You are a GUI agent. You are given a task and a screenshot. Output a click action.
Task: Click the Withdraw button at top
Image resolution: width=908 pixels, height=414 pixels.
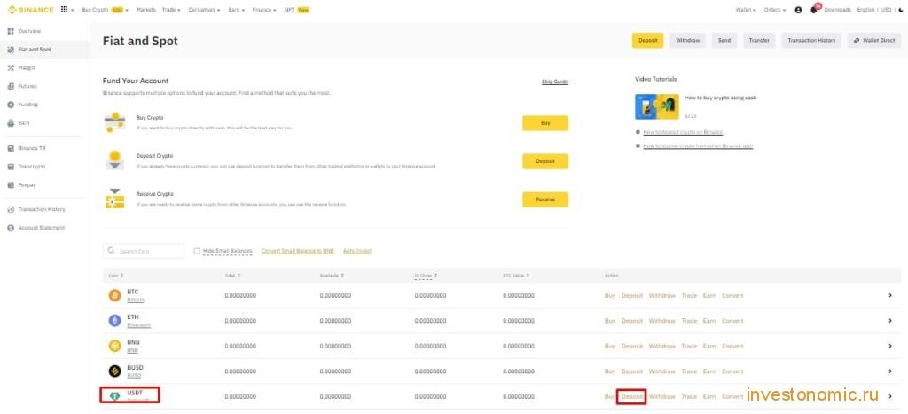click(x=688, y=41)
